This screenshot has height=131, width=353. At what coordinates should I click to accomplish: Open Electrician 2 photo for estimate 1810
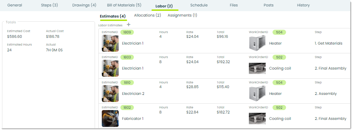tap(110, 94)
